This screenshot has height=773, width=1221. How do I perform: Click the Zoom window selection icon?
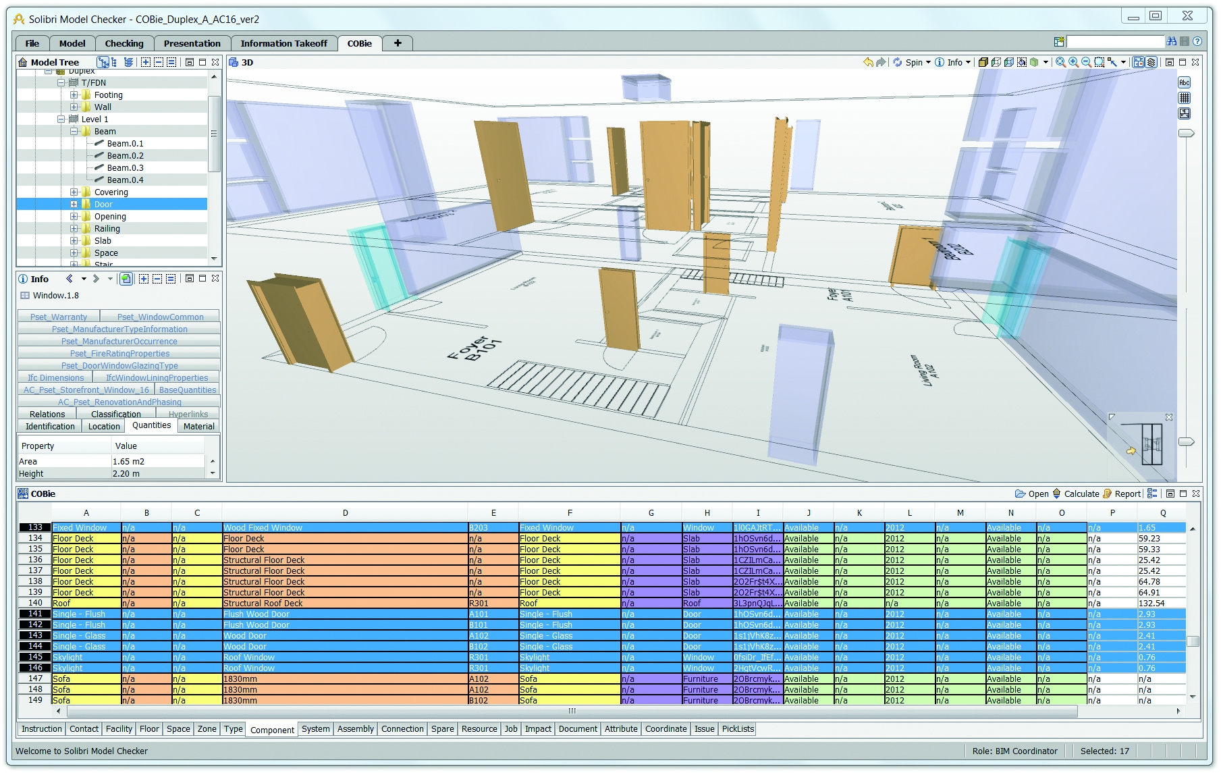(1100, 62)
